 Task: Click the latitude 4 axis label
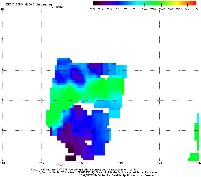point(2,100)
